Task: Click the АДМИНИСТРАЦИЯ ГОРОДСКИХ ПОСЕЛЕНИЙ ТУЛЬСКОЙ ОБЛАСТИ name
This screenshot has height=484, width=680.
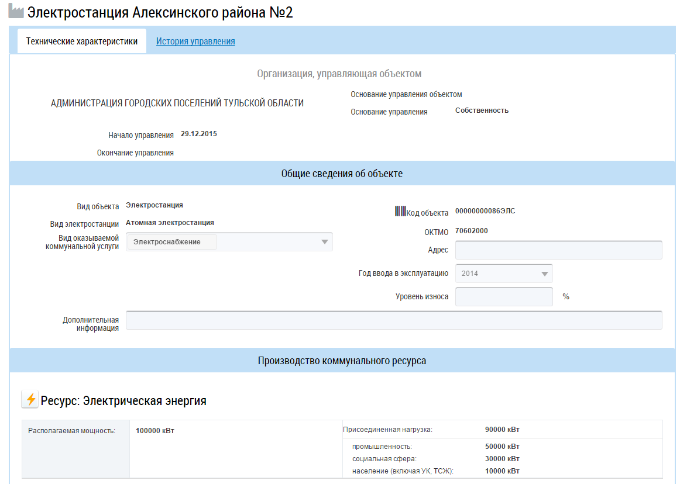Action: [x=177, y=103]
